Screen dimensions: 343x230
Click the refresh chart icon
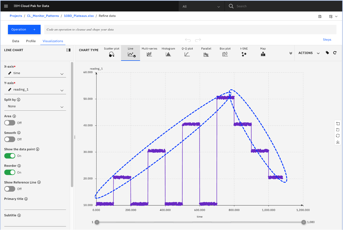pos(335,53)
